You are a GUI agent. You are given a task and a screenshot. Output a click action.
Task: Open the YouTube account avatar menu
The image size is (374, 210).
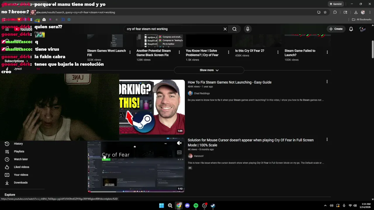point(362,29)
